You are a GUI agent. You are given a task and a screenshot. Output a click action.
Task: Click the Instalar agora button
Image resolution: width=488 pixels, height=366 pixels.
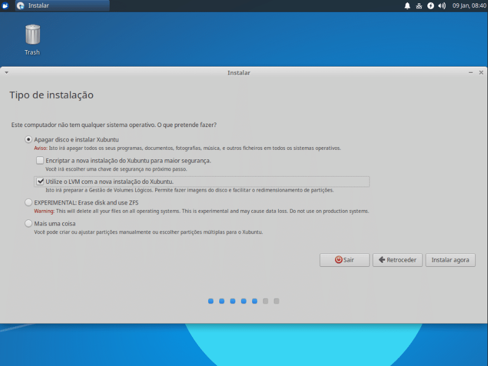450,260
